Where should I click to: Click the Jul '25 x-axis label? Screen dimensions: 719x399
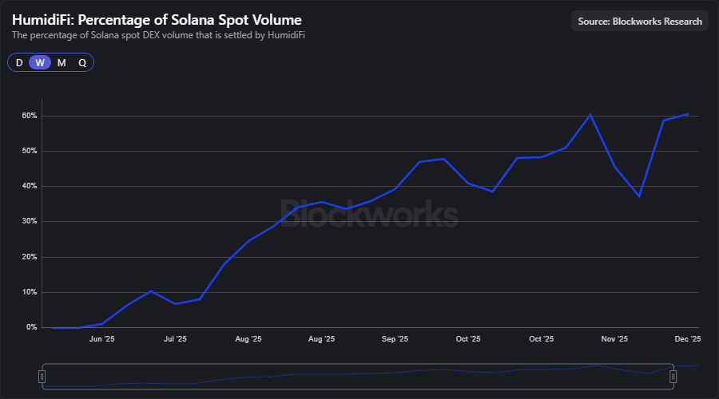coord(175,339)
